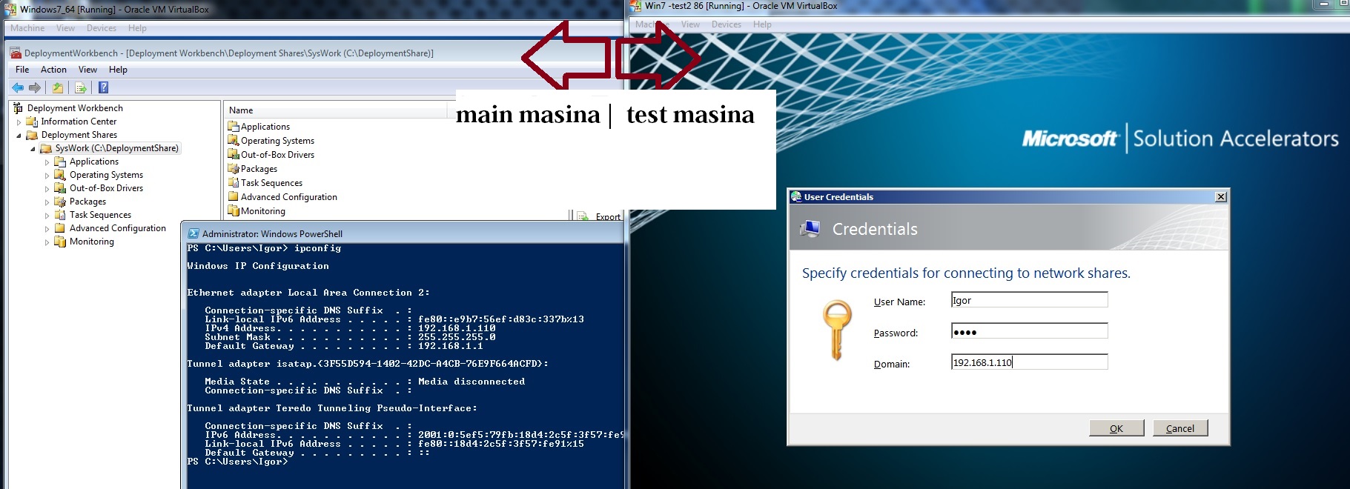Select Operating Systems label in Name list
Screen dimensions: 1350x489
click(277, 141)
